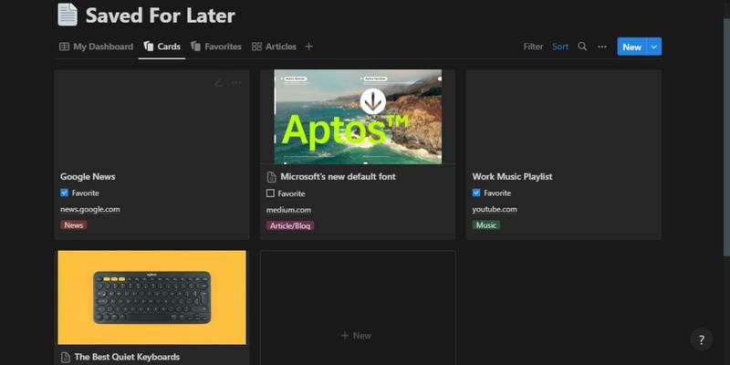Uncheck Favorite on Work Music Playlist card
The width and height of the screenshot is (730, 365).
coord(475,193)
